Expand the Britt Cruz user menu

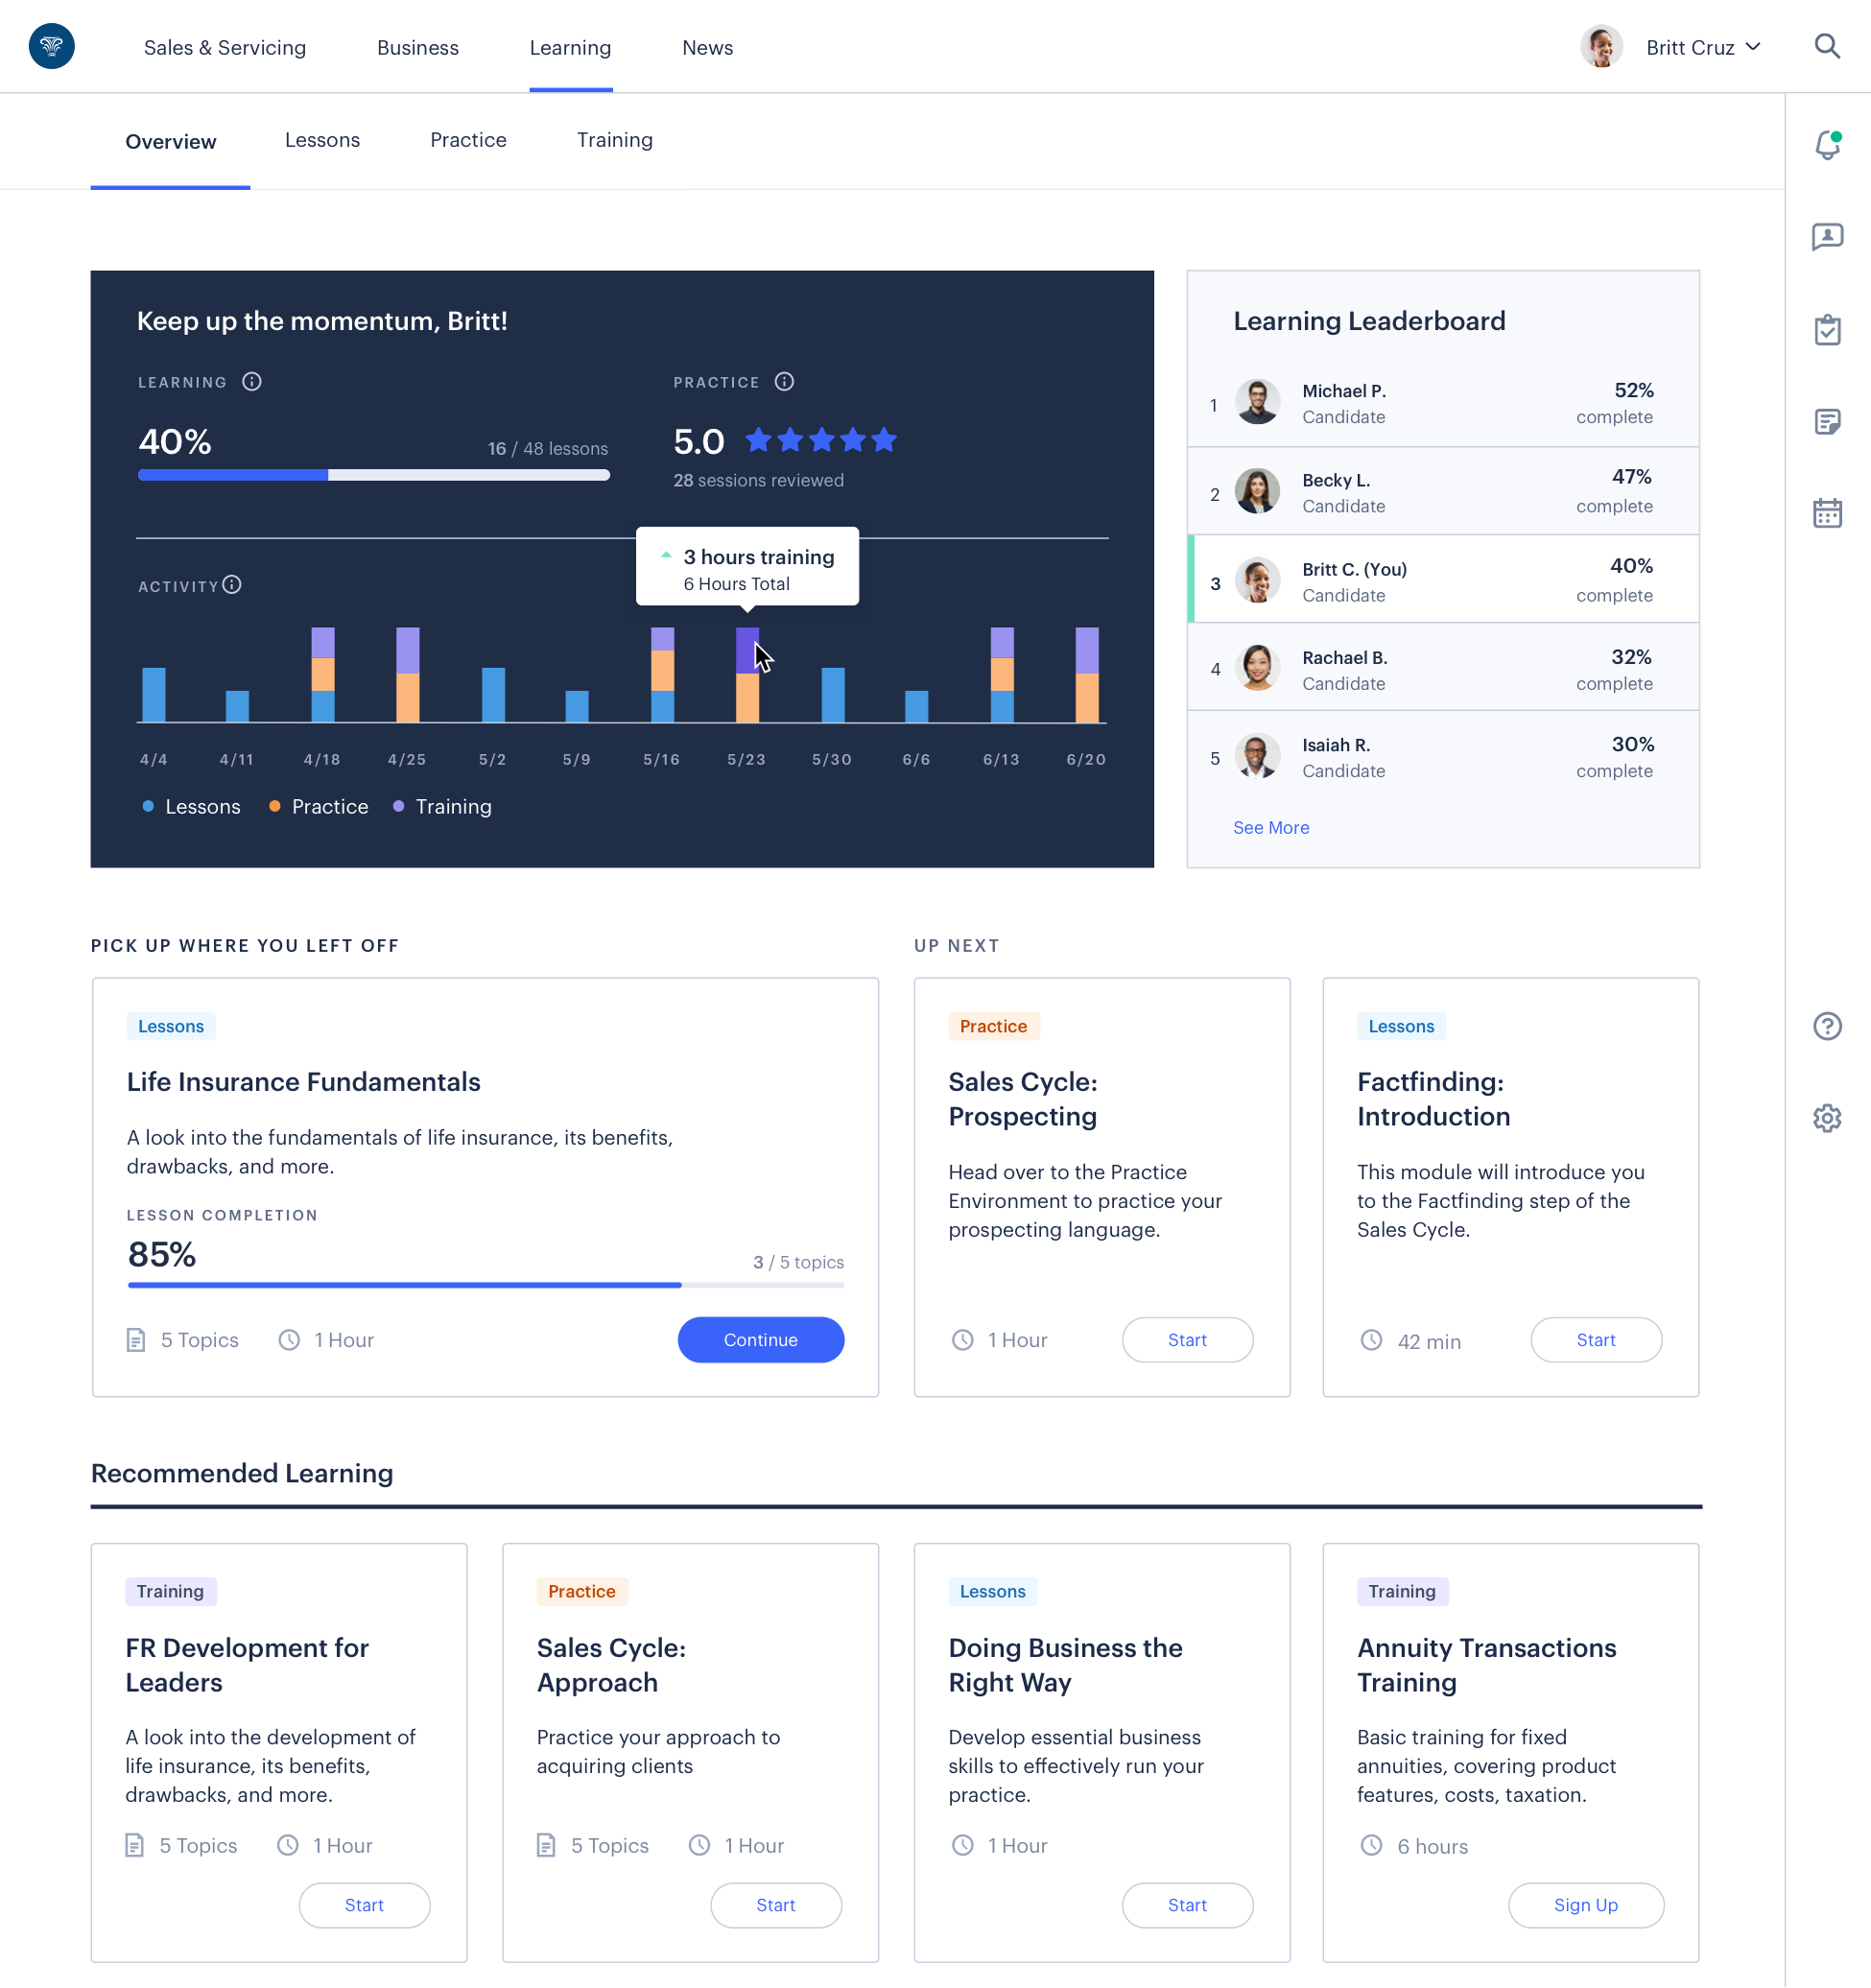click(1702, 48)
